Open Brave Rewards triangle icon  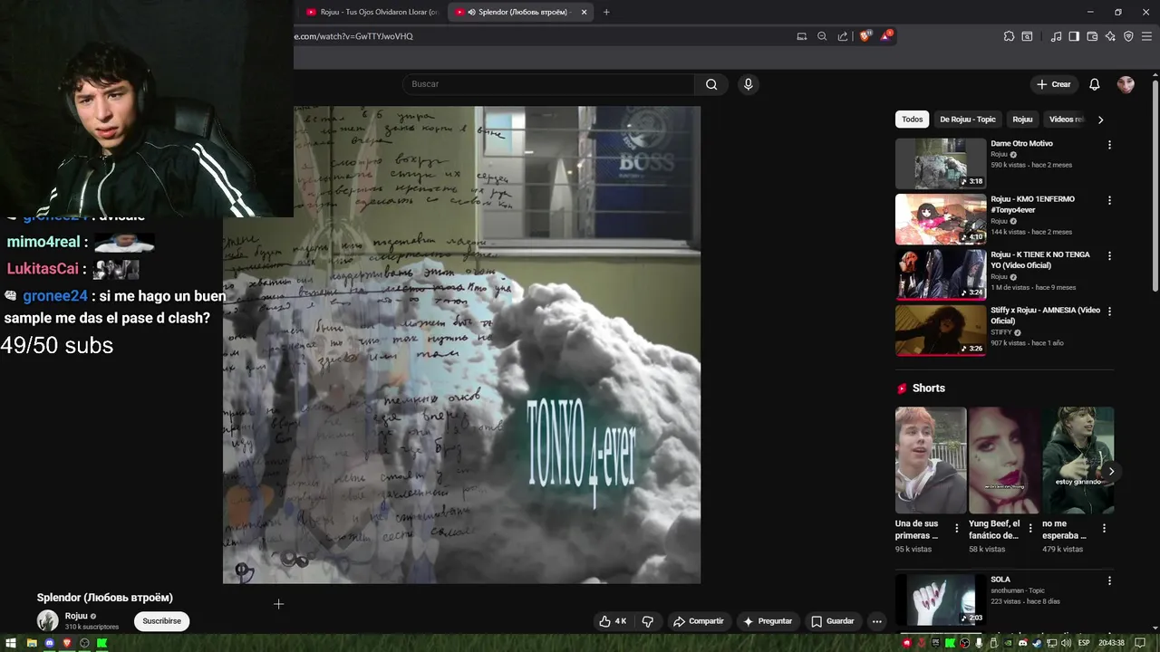coord(886,36)
